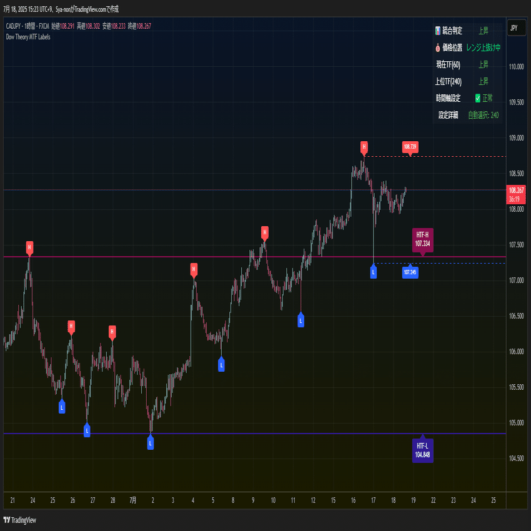Click the 価格位置 row label in status table

(x=452, y=47)
